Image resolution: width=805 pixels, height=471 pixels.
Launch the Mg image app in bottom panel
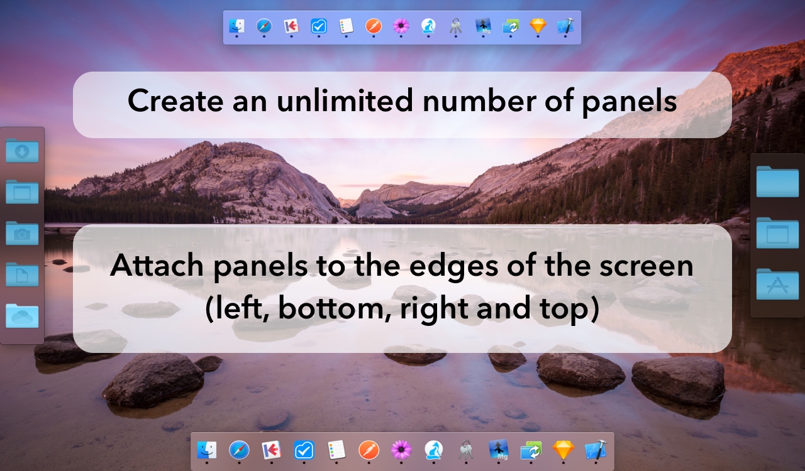499,450
